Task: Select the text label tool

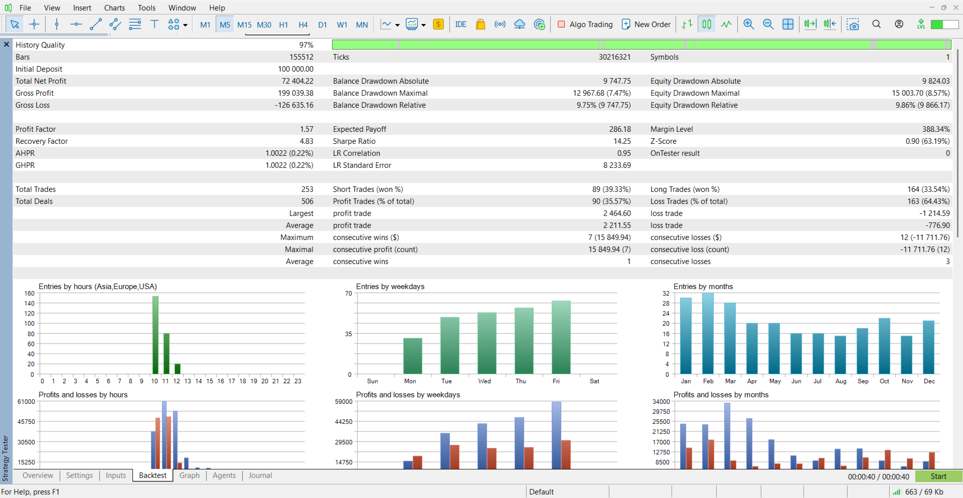Action: tap(154, 24)
